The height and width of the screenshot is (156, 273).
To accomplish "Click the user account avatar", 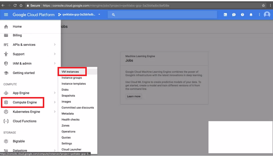I will click(267, 14).
